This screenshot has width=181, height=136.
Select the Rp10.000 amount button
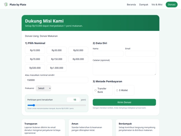point(35,50)
